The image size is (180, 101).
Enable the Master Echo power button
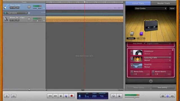pyautogui.click(x=132, y=73)
